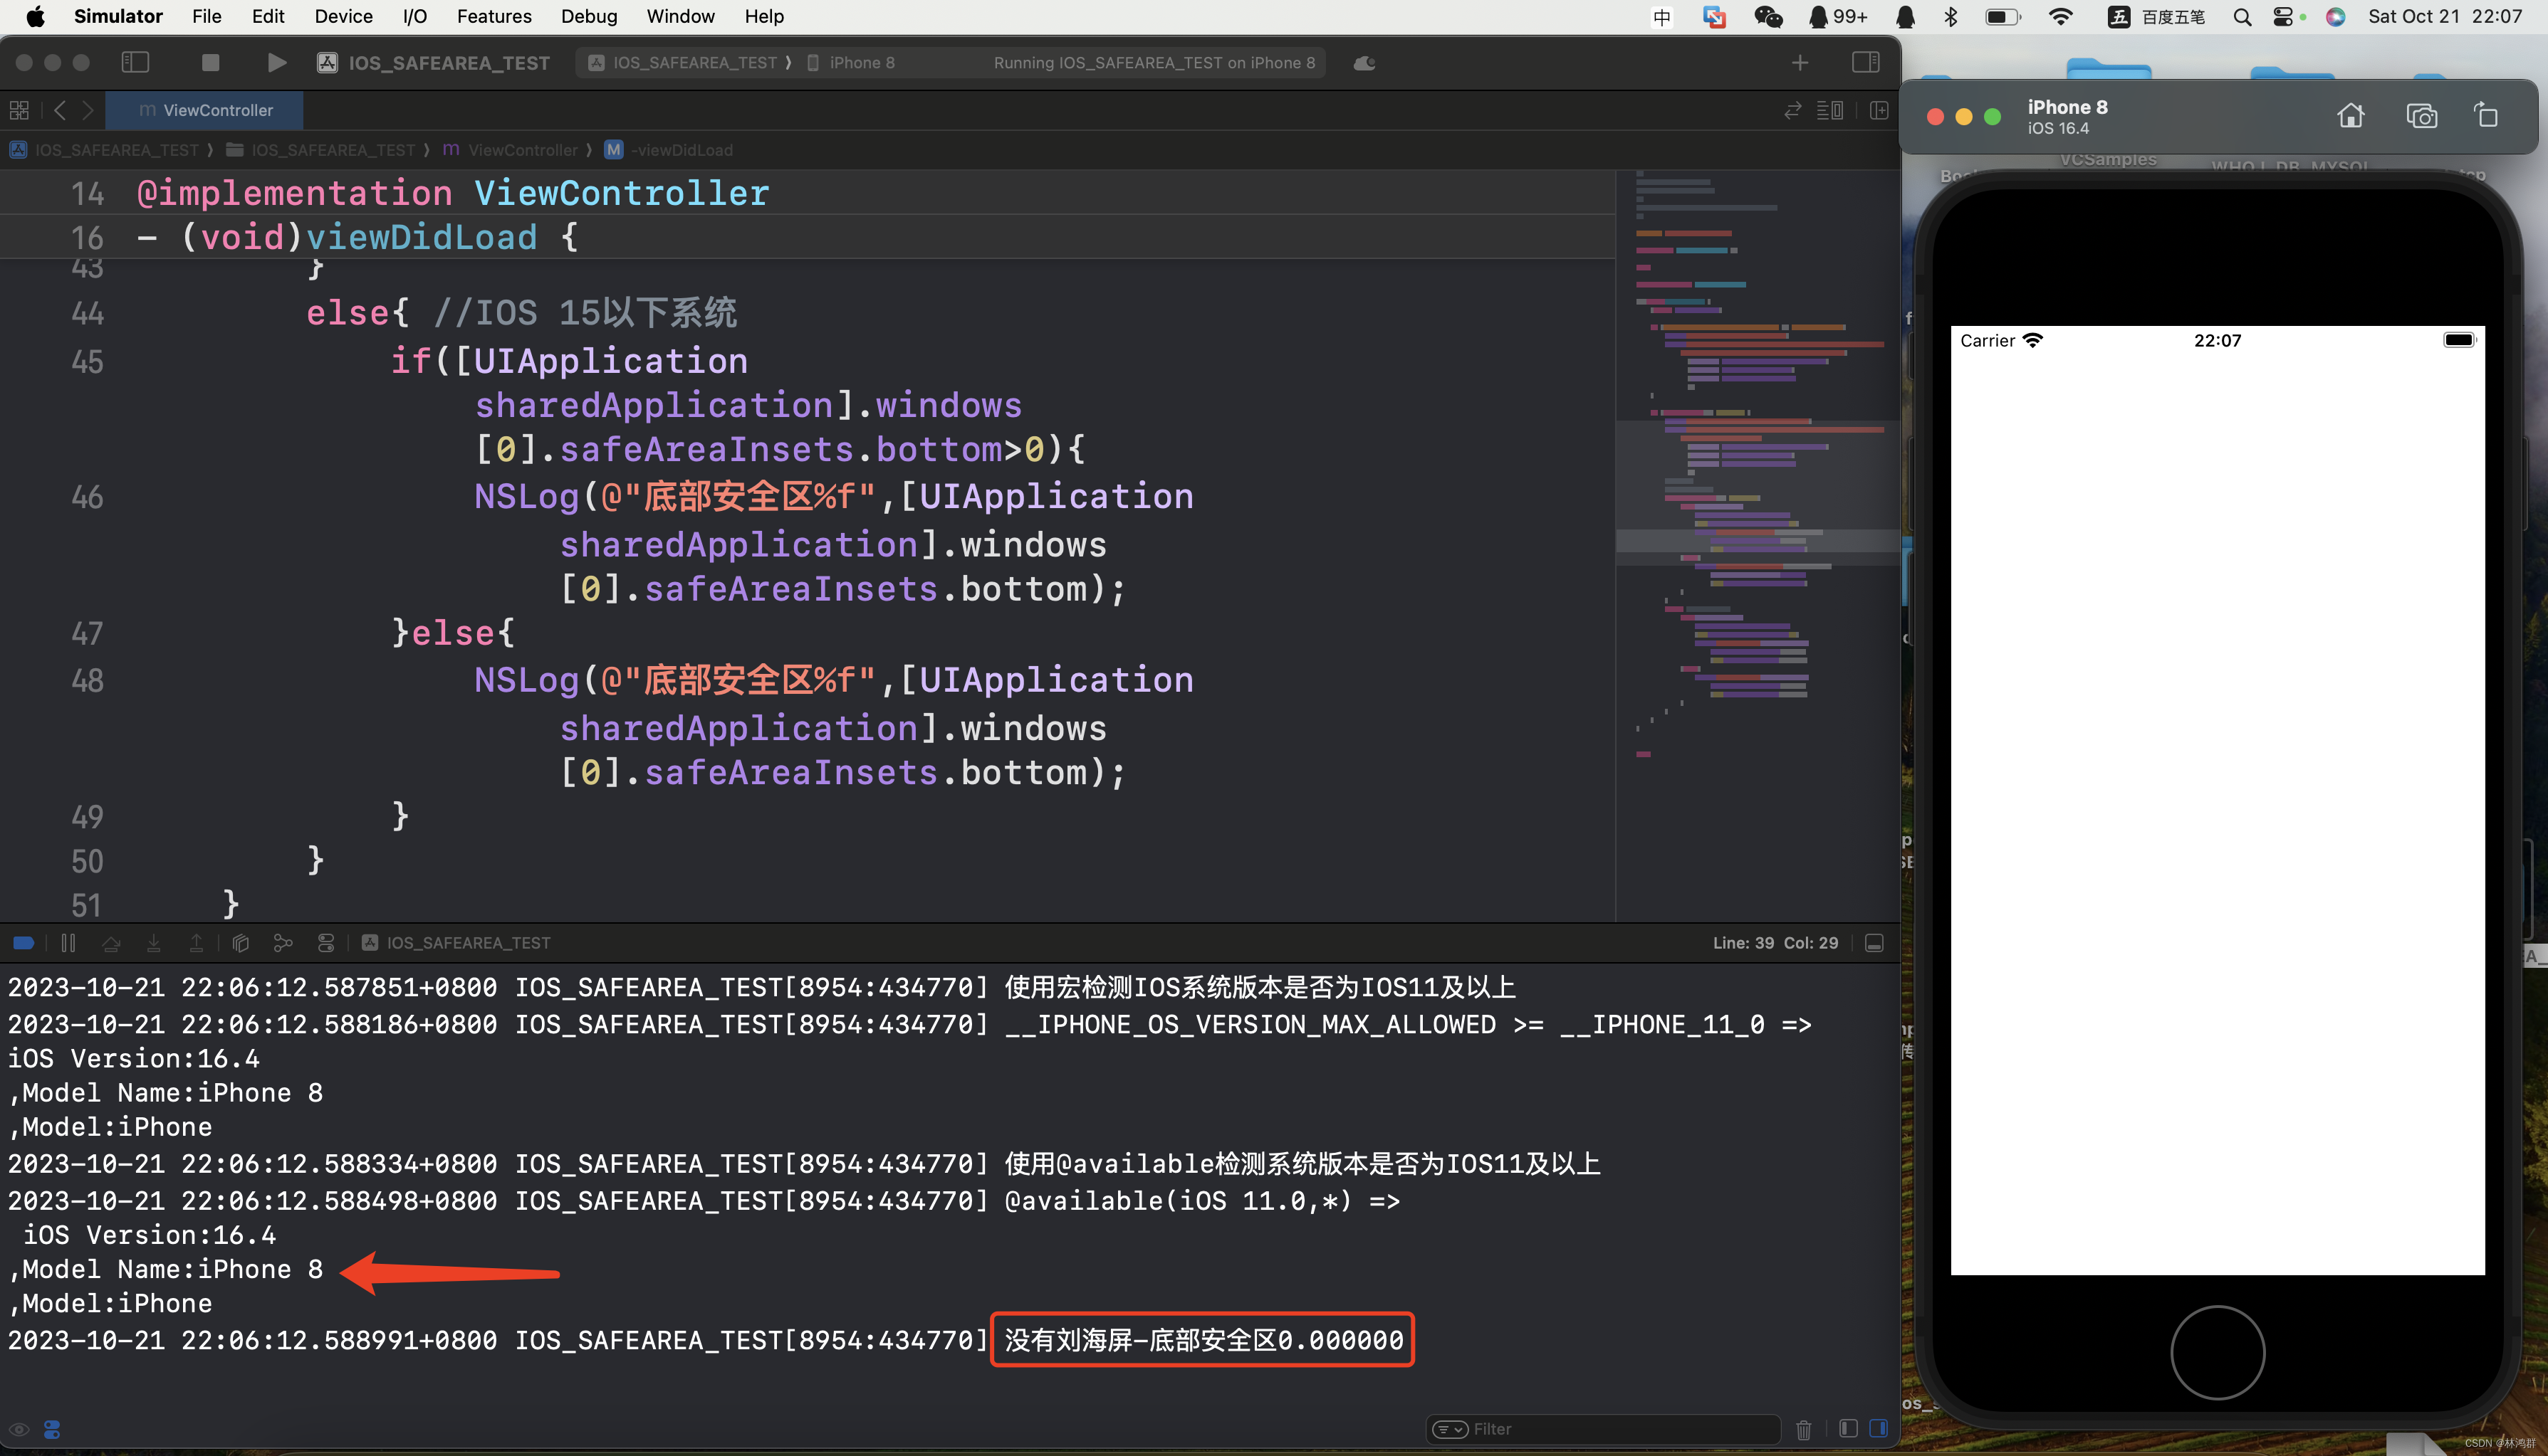Open the related items grid menu

19,110
